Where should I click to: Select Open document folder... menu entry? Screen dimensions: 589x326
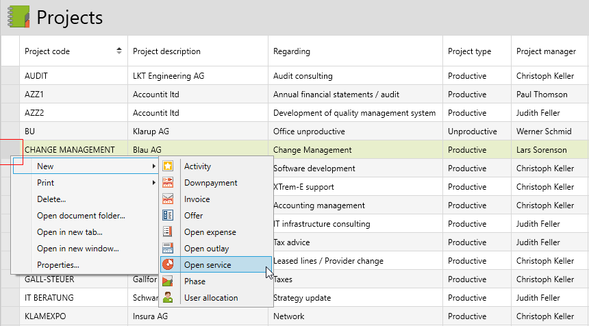tap(81, 216)
